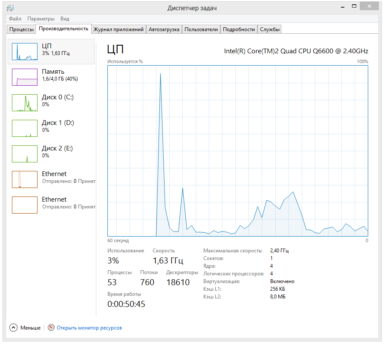Click the 0:00:50:45 uptime value
Screen dimensions: 384x344
(x=127, y=304)
